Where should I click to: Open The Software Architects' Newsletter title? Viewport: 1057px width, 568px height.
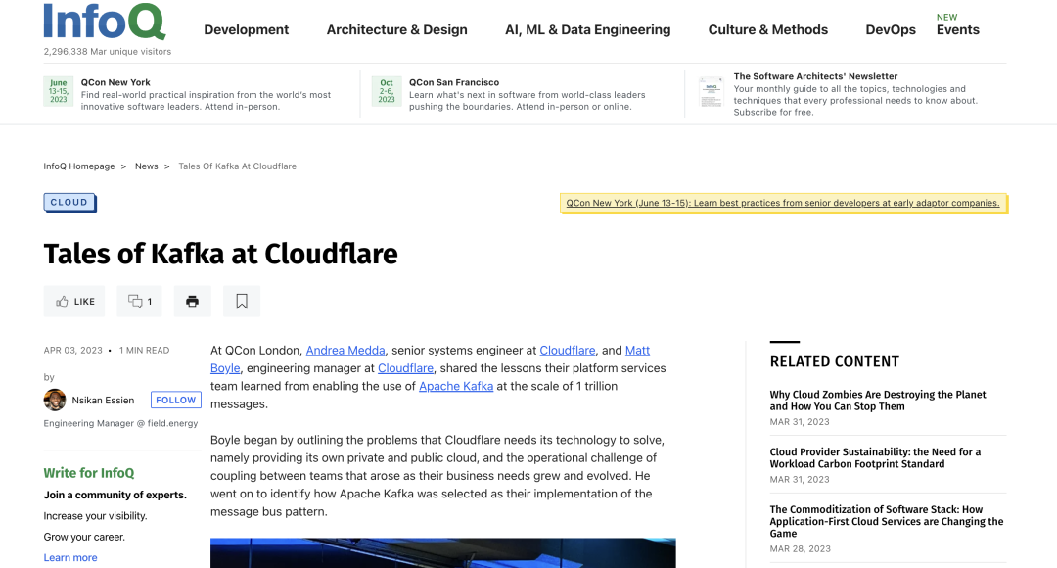click(815, 76)
